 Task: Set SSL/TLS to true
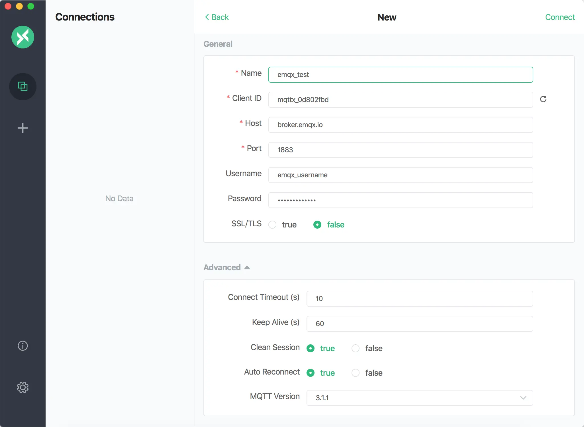[273, 225]
